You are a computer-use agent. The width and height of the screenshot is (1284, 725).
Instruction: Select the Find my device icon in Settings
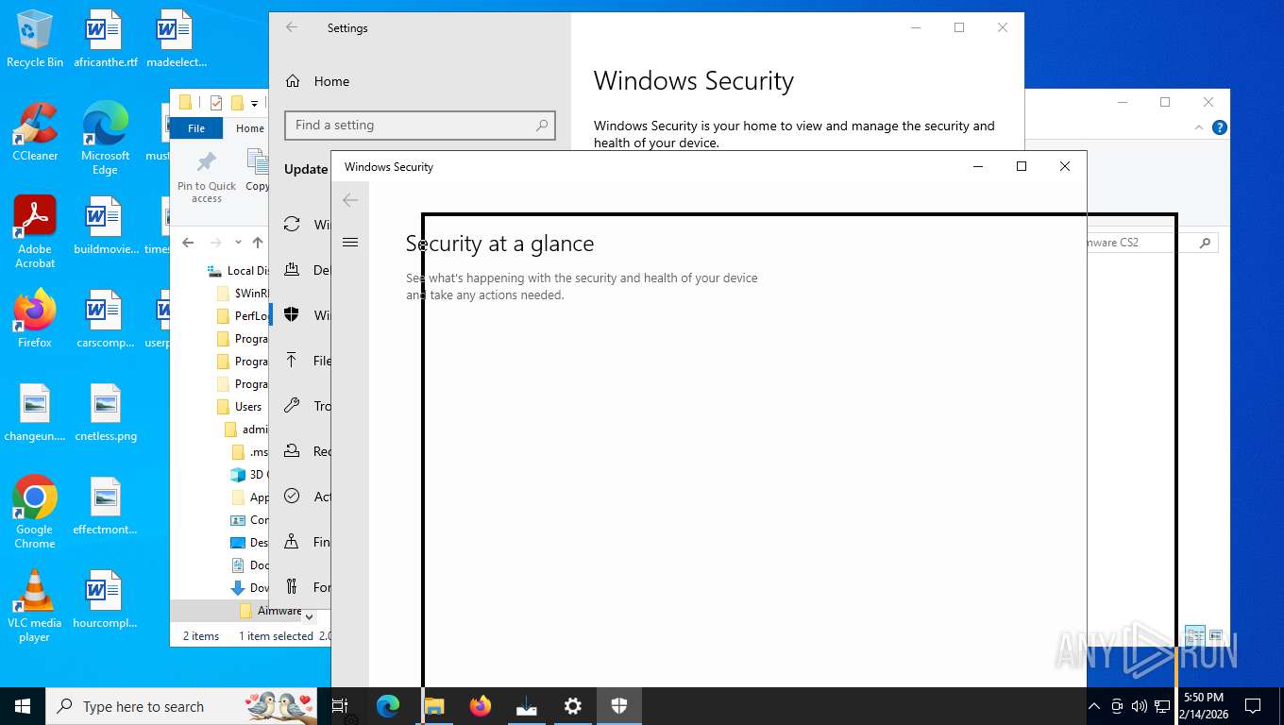(x=293, y=542)
